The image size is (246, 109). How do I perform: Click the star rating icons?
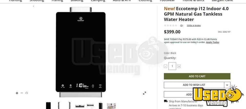point(171,25)
